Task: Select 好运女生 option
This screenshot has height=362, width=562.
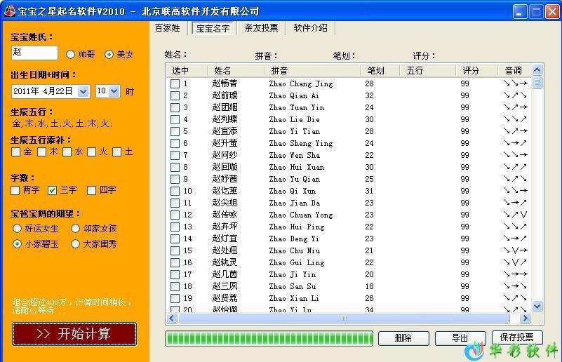Action: [x=17, y=228]
